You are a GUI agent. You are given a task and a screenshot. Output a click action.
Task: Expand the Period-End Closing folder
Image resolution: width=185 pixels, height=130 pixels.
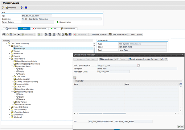pos(9,107)
